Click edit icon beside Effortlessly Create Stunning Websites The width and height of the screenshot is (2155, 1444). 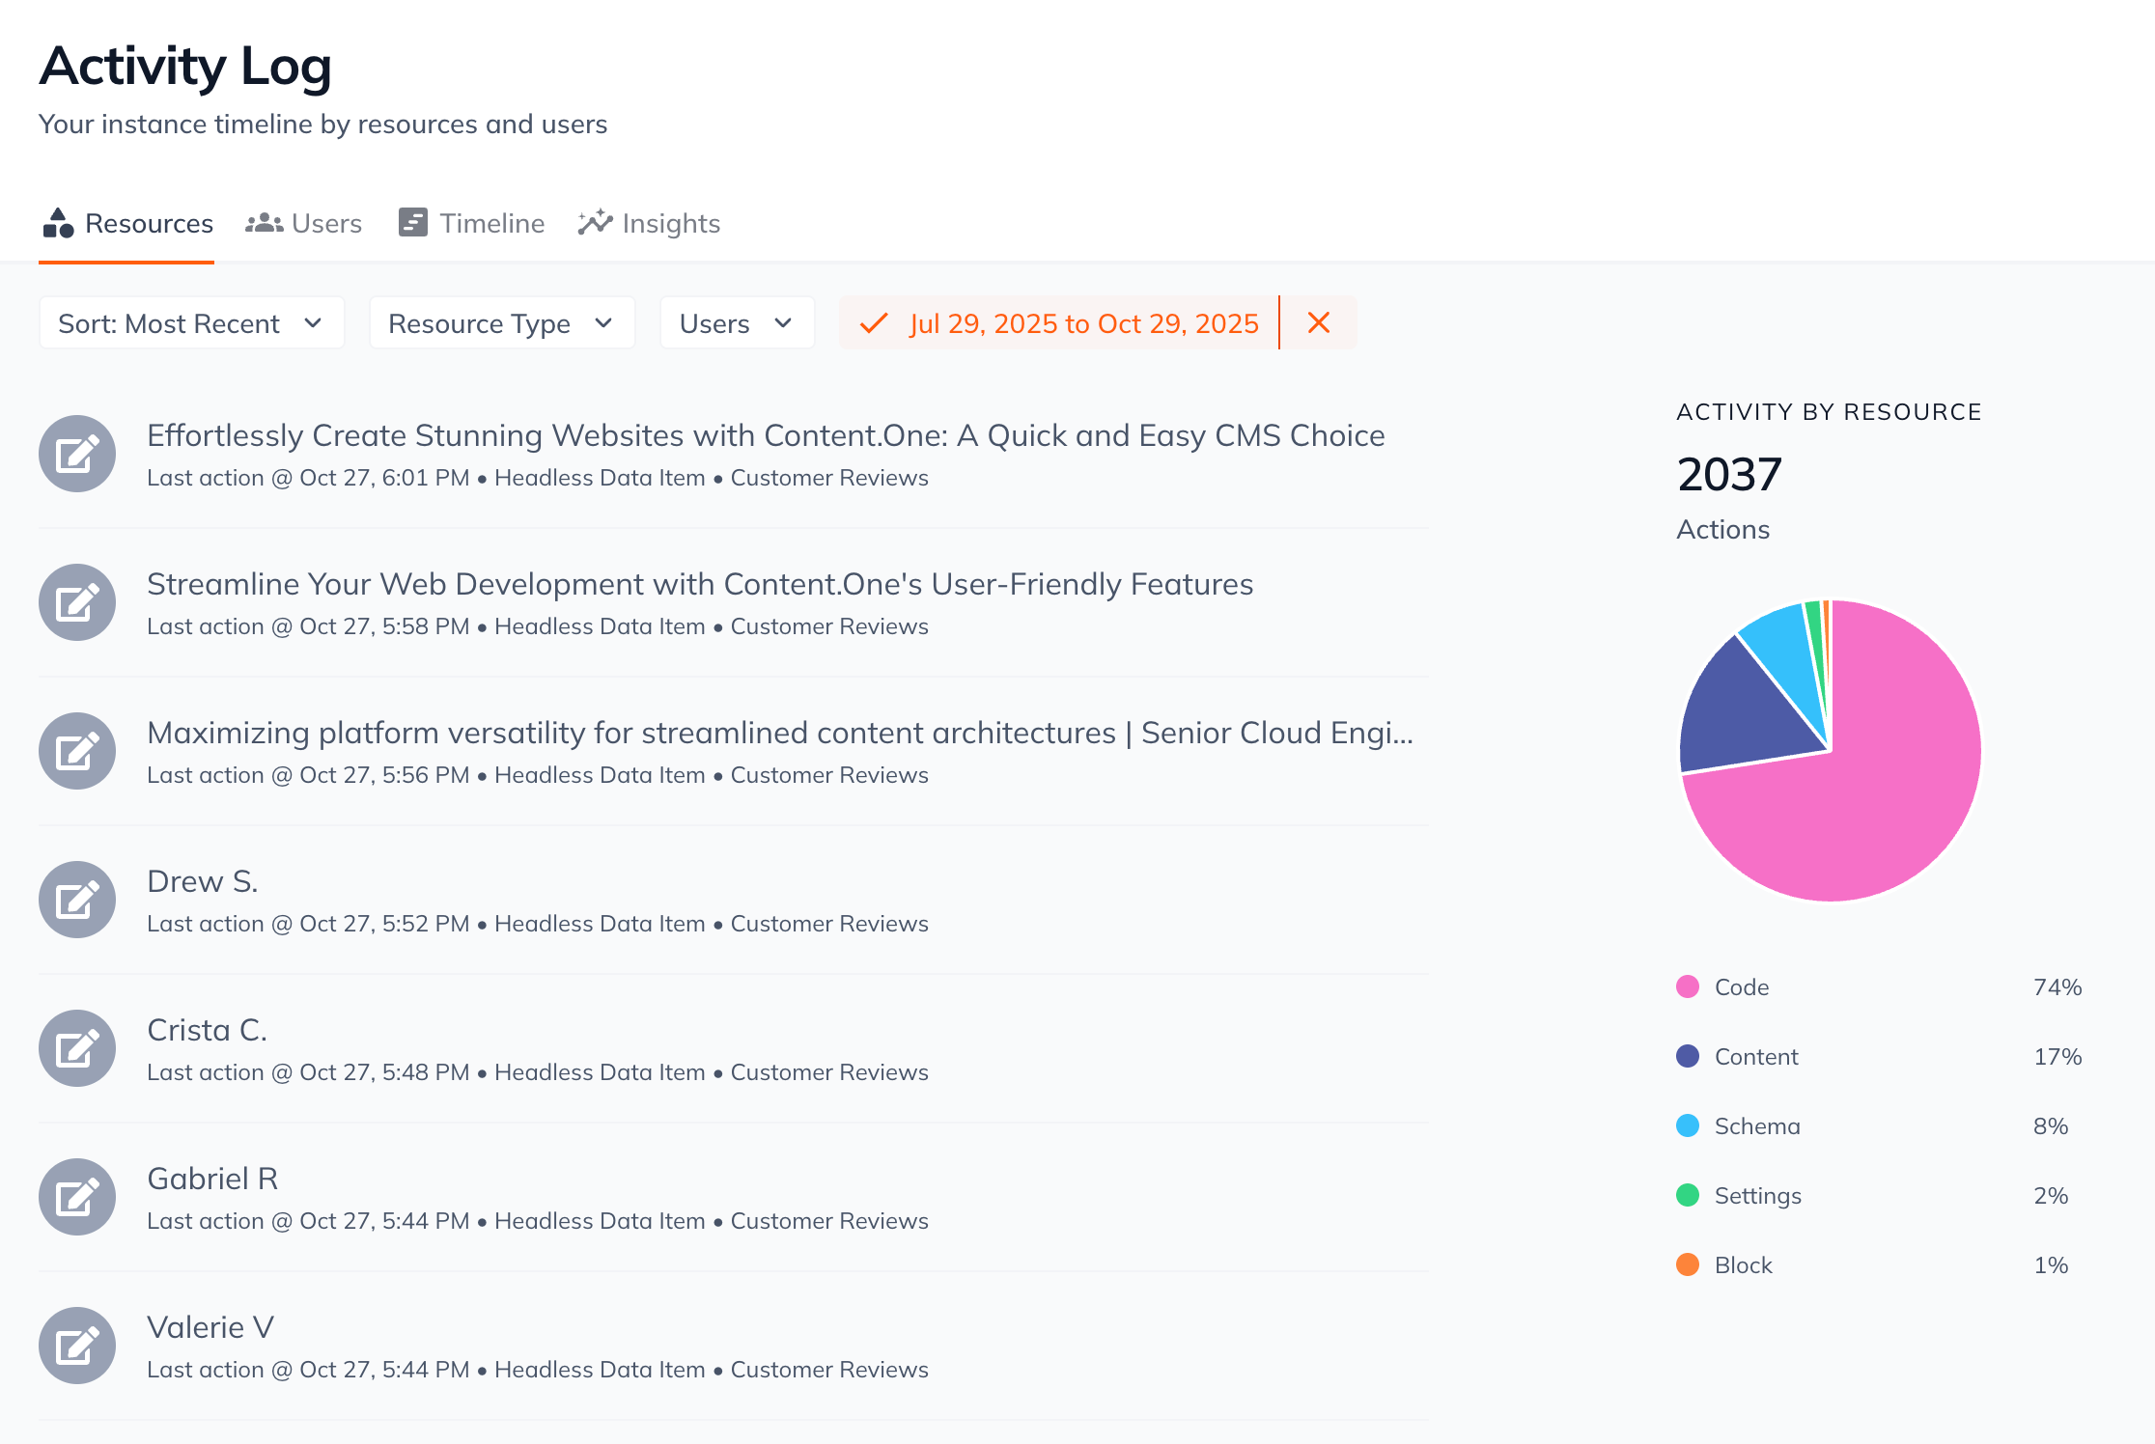tap(77, 454)
